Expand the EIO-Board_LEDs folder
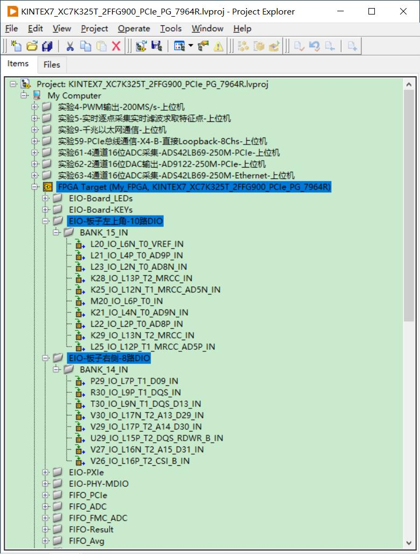The height and width of the screenshot is (554, 420). click(x=45, y=198)
